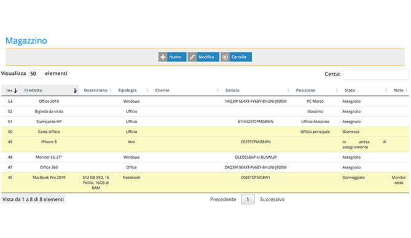This screenshot has height=238, width=411.
Task: Click the PC Marco position cell
Action: coord(315,101)
